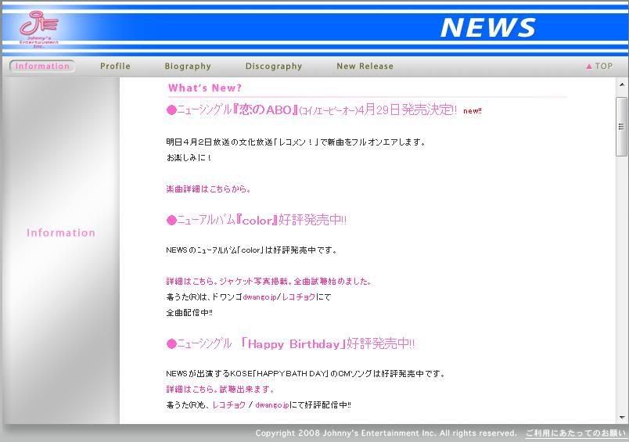
Task: Open the 楽曲詳細はこちらから link
Action: pyautogui.click(x=208, y=189)
